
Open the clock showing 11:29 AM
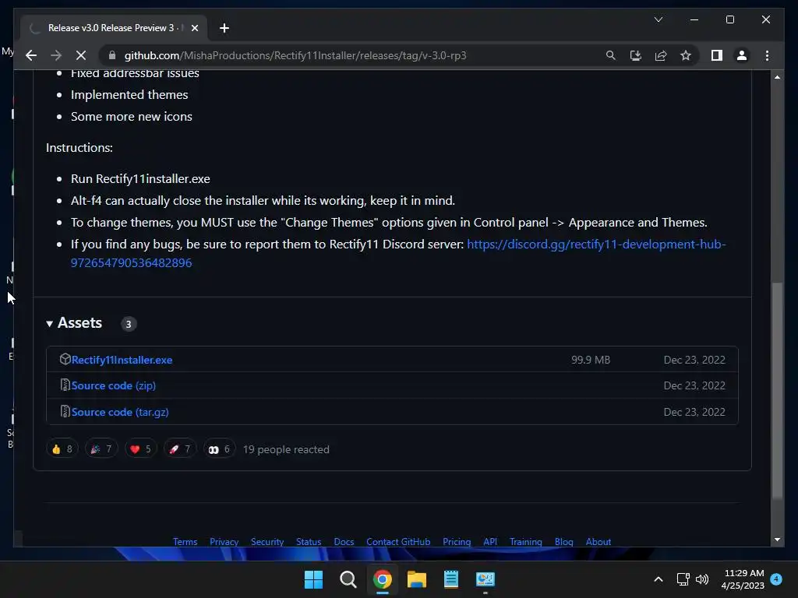click(743, 579)
